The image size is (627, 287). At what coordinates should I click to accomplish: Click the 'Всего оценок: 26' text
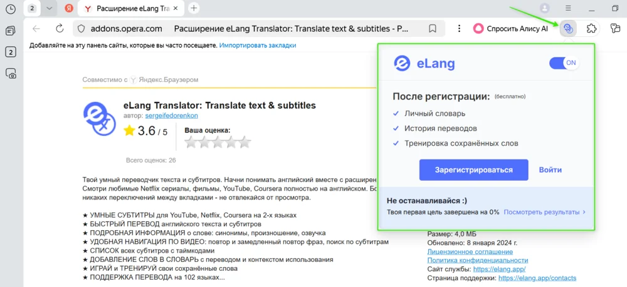click(x=150, y=161)
